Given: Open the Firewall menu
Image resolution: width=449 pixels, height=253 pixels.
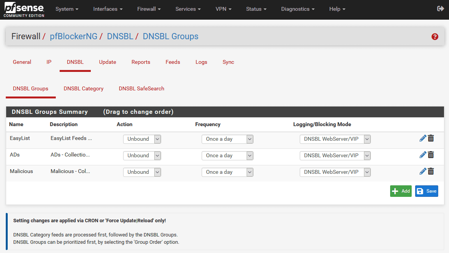Looking at the screenshot, I should pyautogui.click(x=149, y=9).
